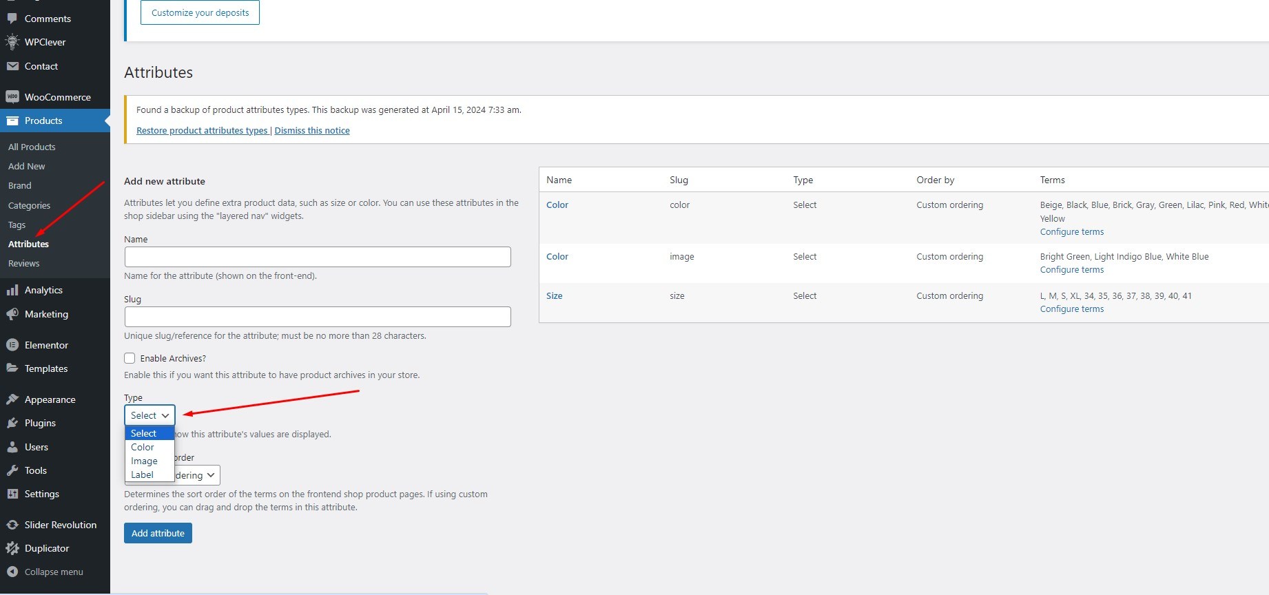Open Plugins using the plug icon
The height and width of the screenshot is (595, 1269).
point(12,423)
